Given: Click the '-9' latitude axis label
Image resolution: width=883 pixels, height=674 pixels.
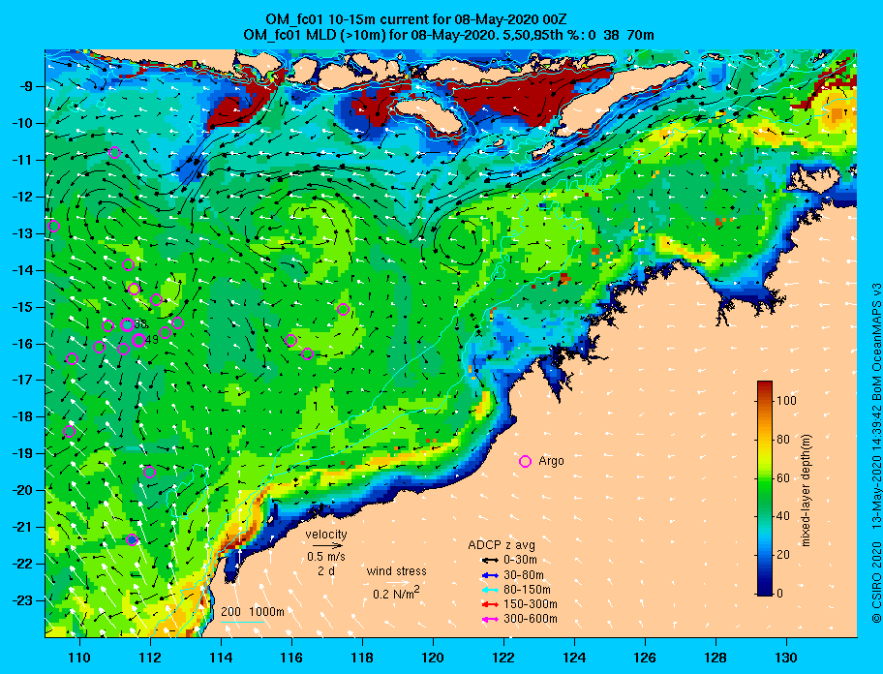Looking at the screenshot, I should (27, 86).
